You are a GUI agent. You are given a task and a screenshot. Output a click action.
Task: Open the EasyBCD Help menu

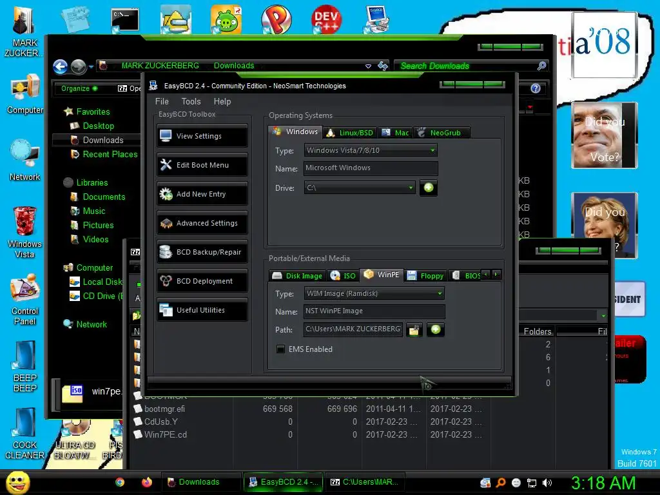222,101
